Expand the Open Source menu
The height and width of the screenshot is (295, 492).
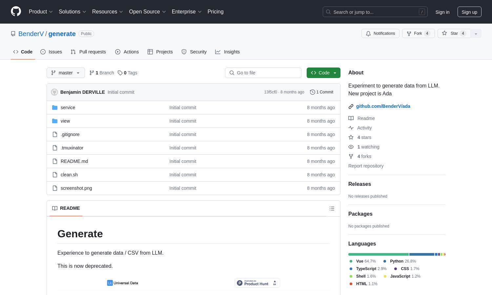(148, 12)
